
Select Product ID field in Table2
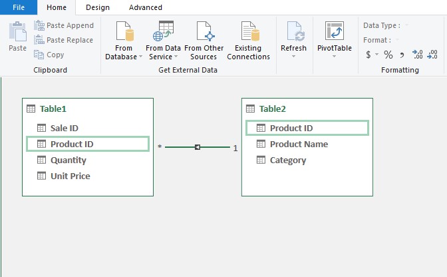click(307, 128)
